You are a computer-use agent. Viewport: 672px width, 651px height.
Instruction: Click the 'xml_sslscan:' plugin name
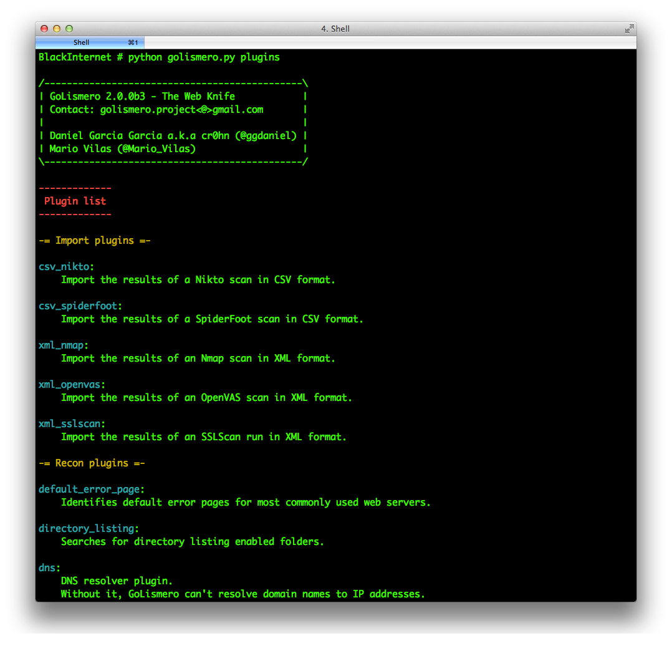[x=72, y=424]
